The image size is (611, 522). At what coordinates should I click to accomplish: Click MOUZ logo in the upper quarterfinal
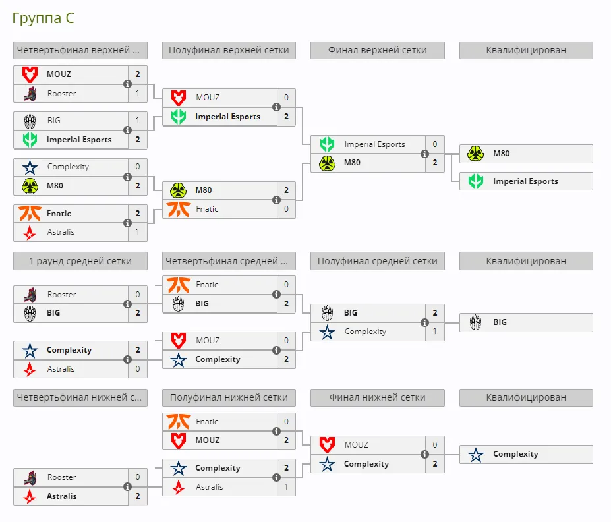(x=30, y=74)
